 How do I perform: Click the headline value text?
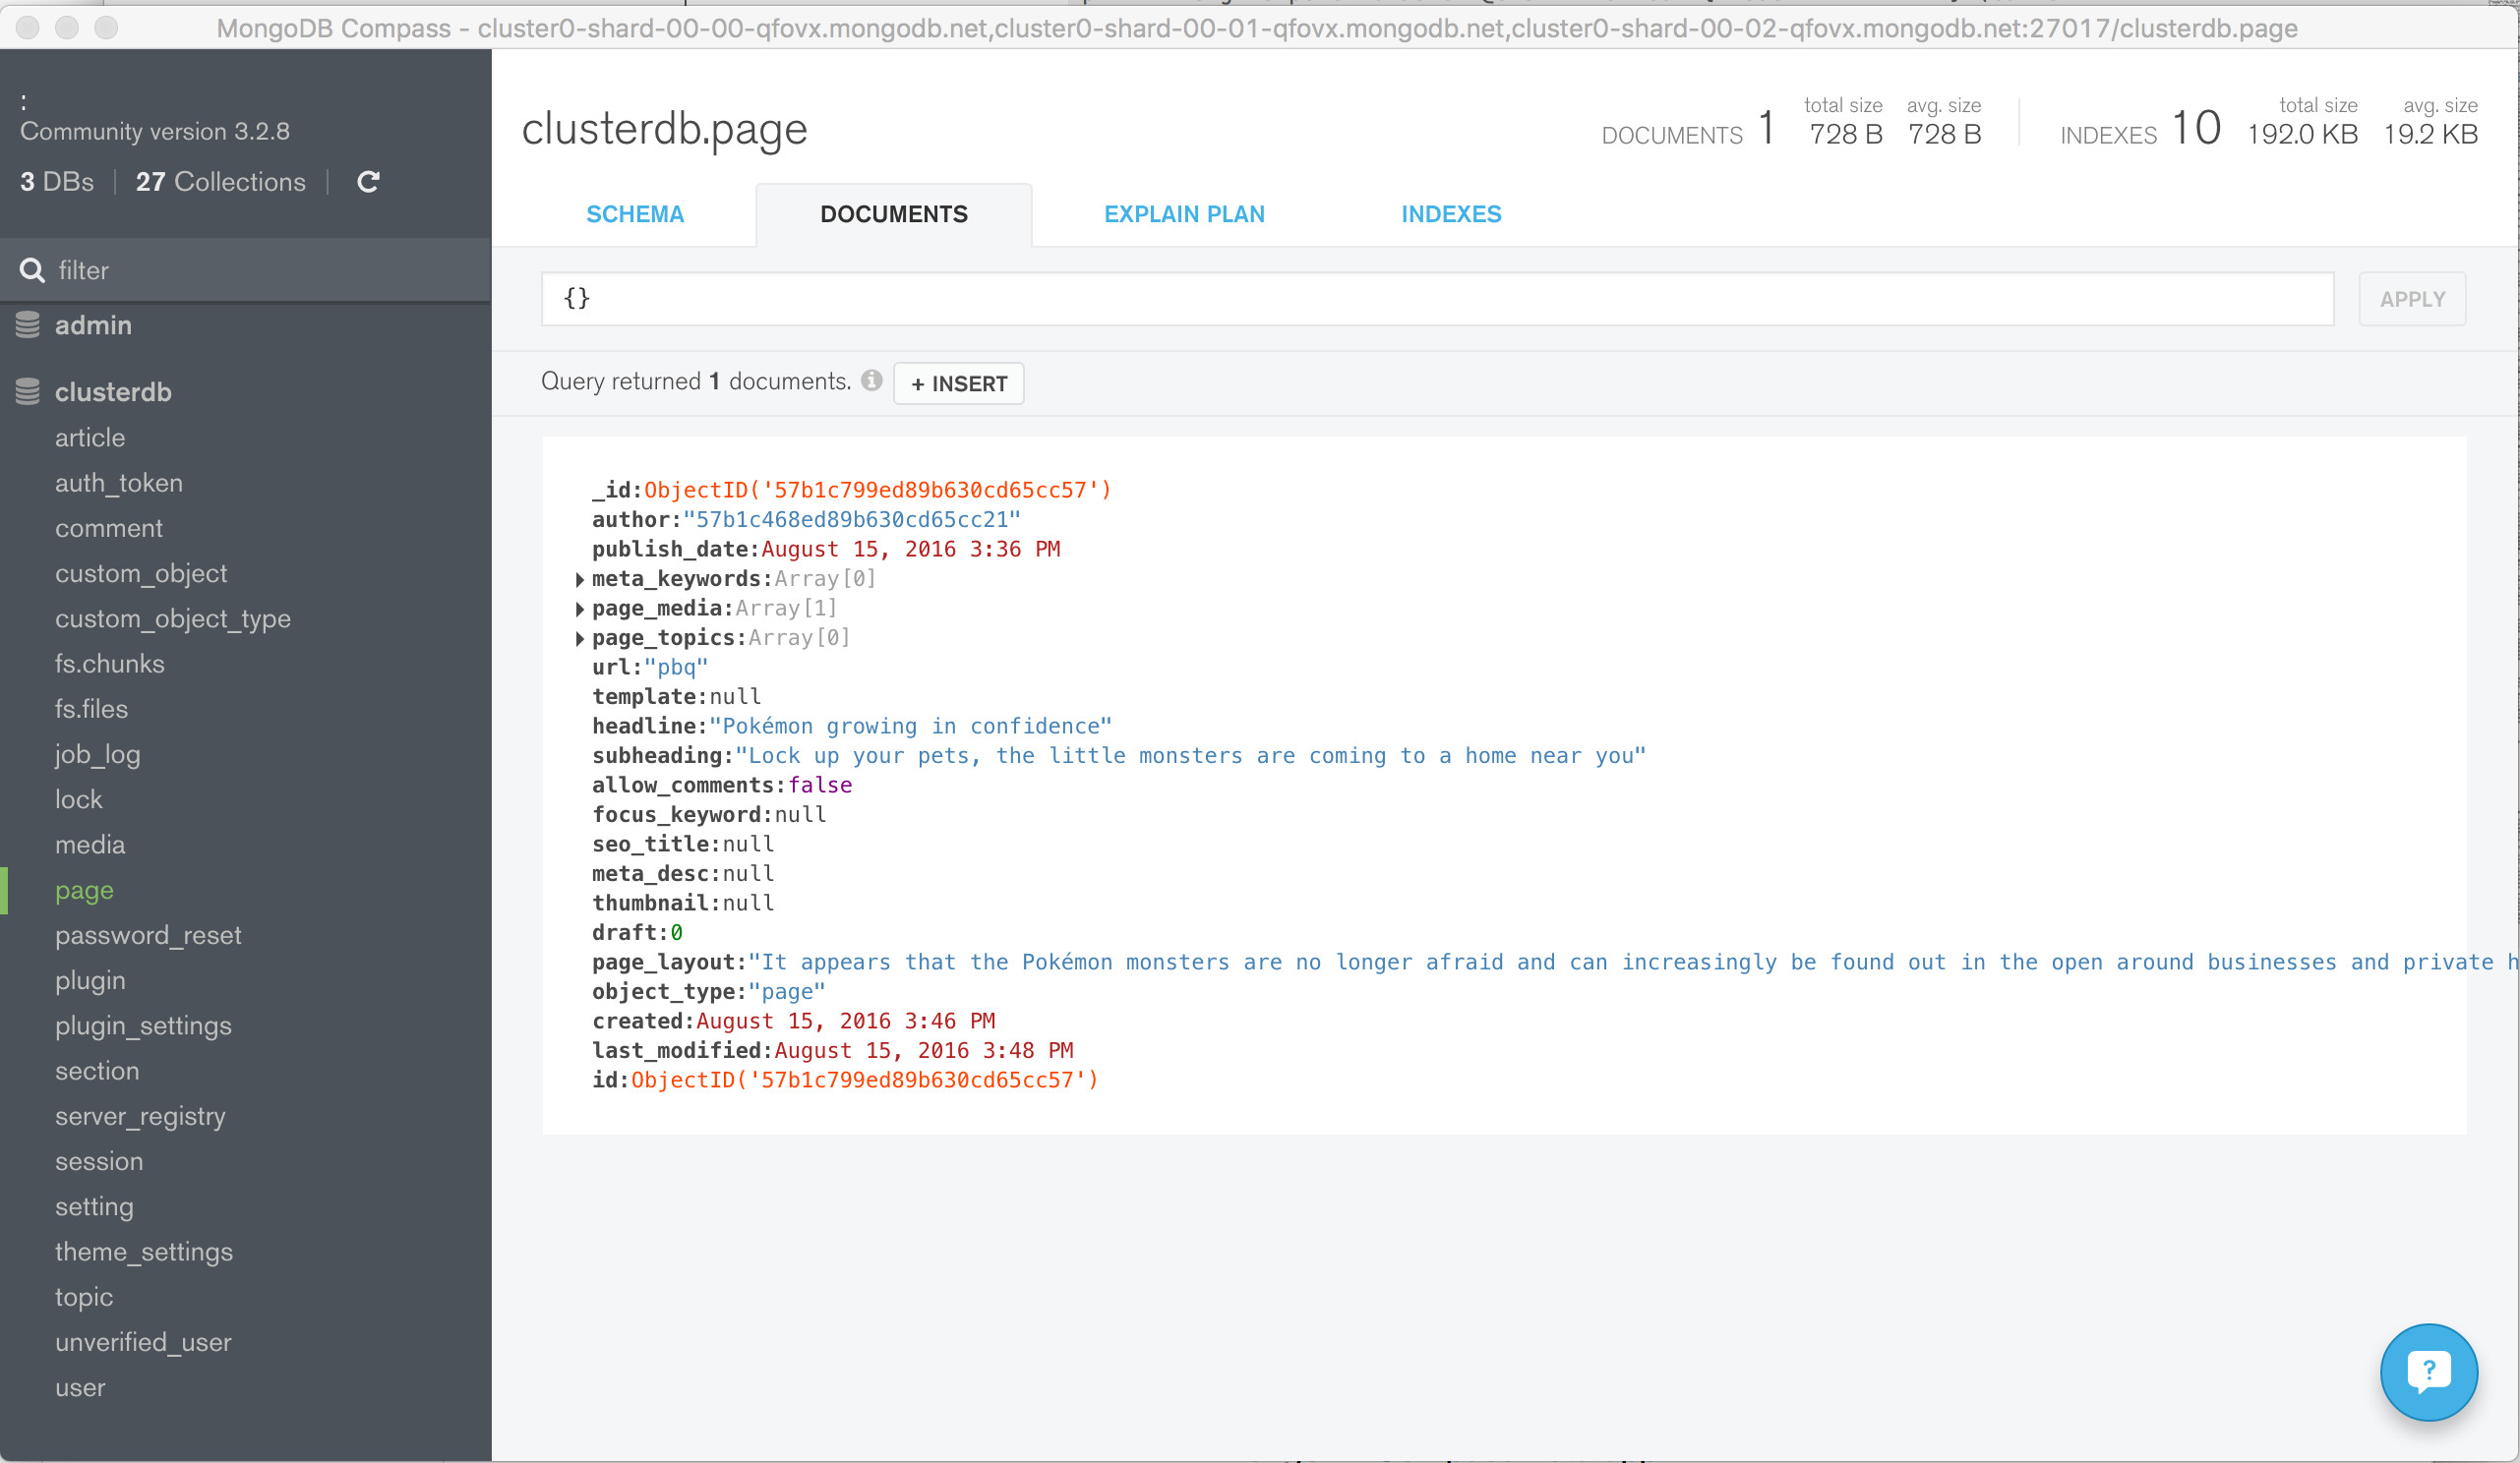pyautogui.click(x=910, y=727)
